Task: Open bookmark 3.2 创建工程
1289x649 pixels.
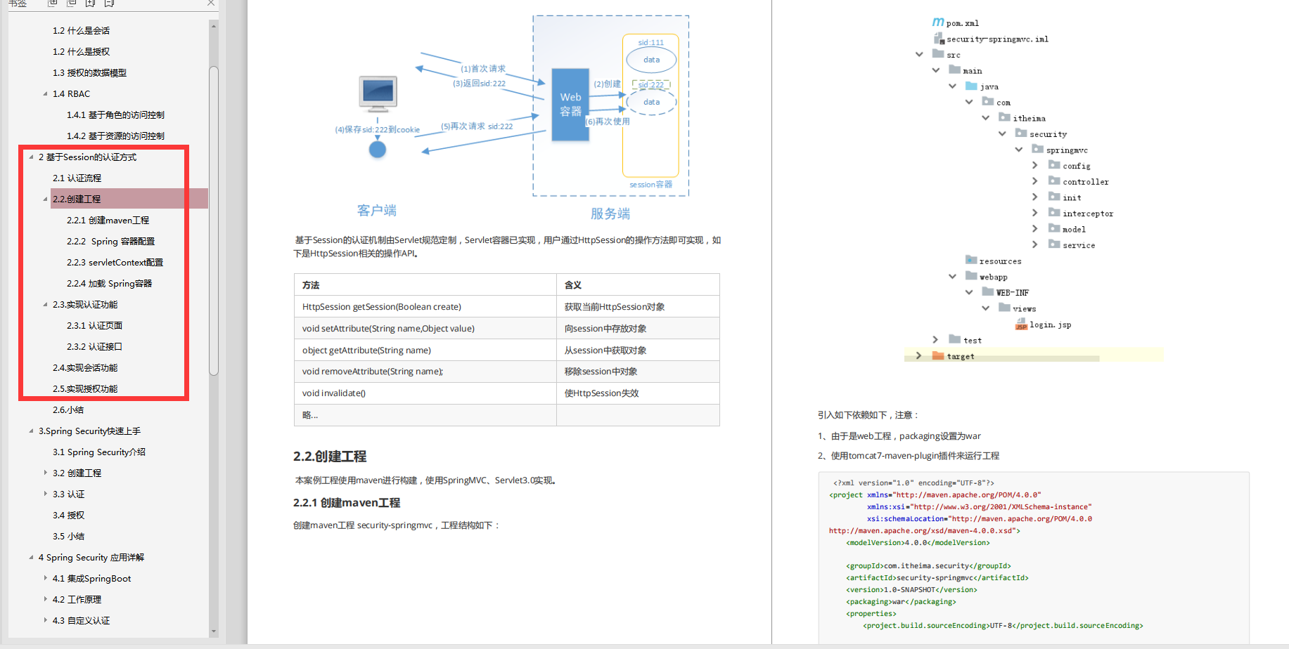Action: 77,473
